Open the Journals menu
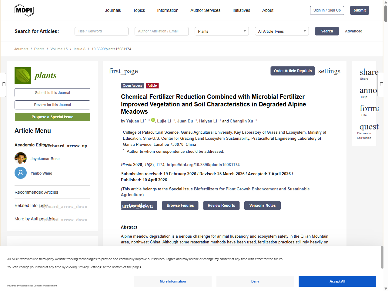The image size is (388, 291). pos(113,10)
